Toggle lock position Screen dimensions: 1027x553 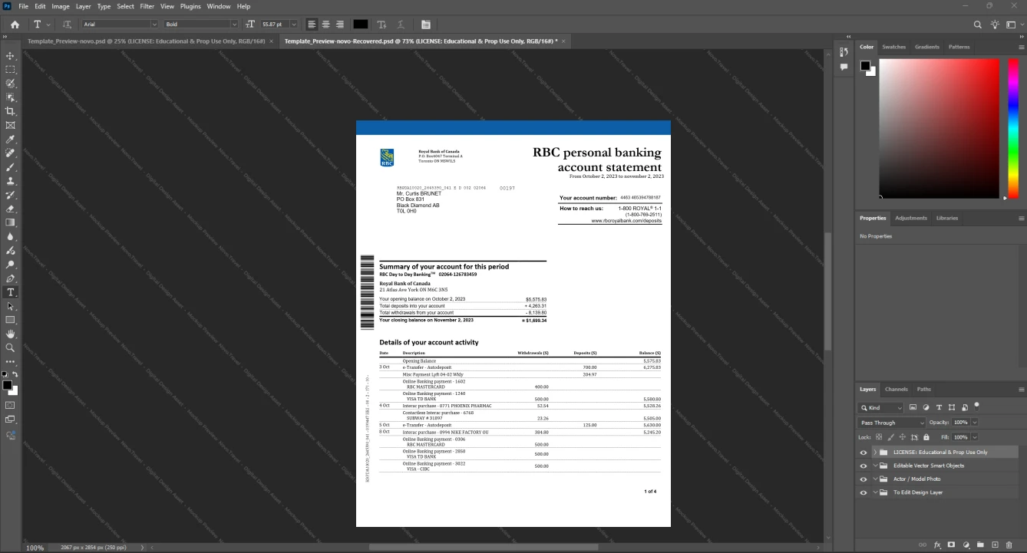(x=902, y=437)
